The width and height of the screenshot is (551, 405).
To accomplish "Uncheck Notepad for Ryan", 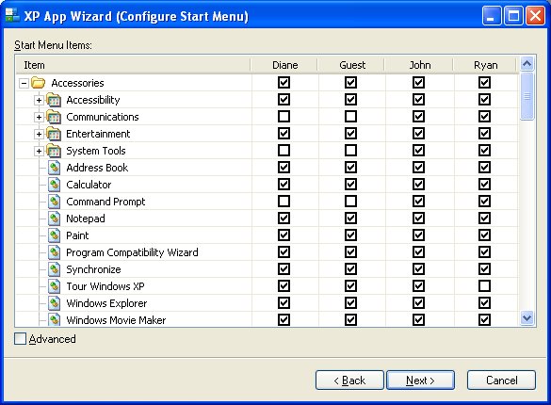I will [x=484, y=219].
